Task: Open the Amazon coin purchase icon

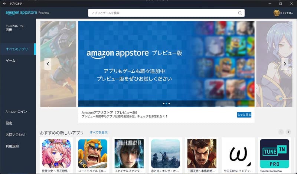Action: click(277, 13)
